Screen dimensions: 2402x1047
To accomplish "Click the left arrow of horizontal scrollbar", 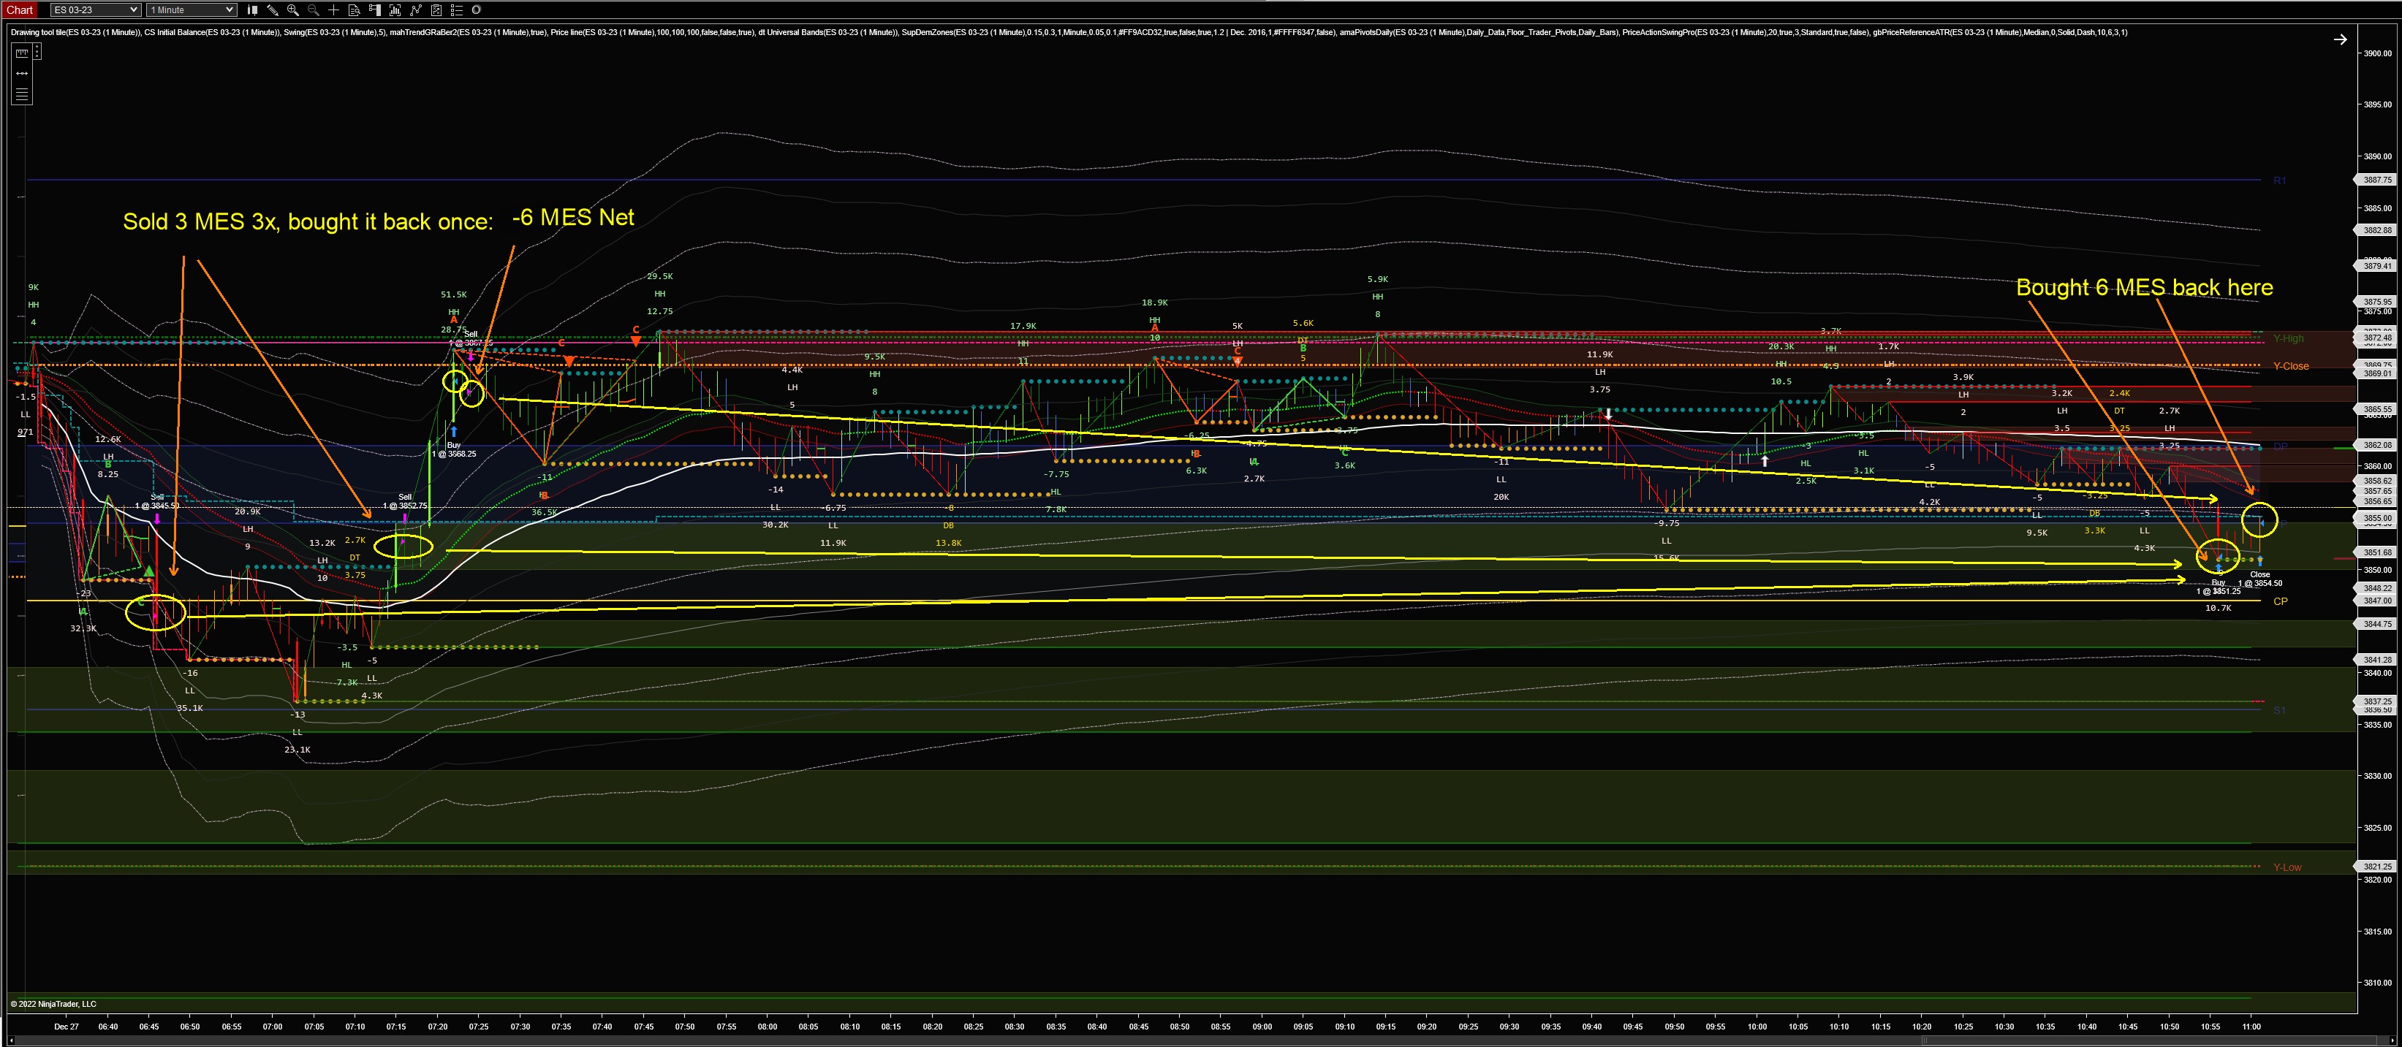I will (x=11, y=1040).
